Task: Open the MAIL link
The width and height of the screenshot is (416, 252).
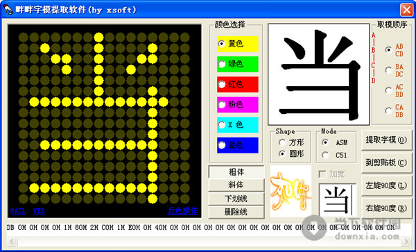Action: (18, 211)
